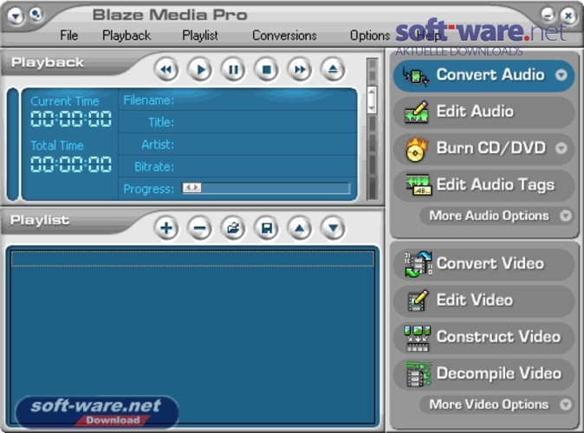Open the Conversions menu
Viewport: 584px width, 433px height.
tap(284, 36)
